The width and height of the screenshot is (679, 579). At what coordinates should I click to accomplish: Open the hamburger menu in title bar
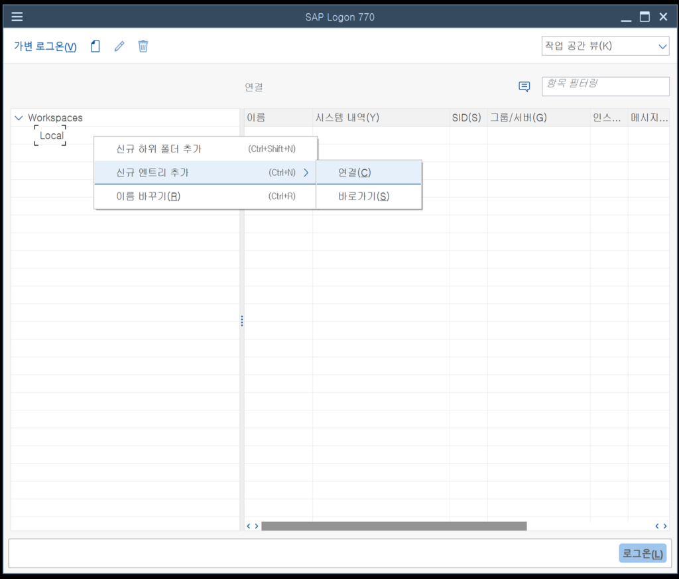[x=17, y=17]
